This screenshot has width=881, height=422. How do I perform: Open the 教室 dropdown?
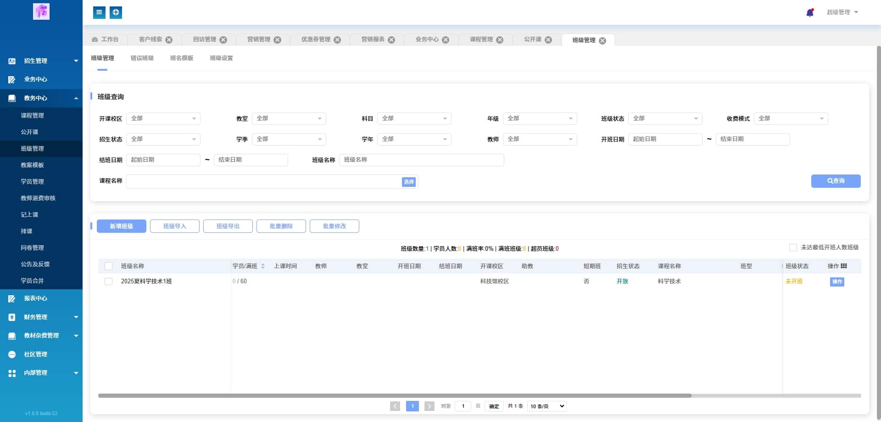289,118
